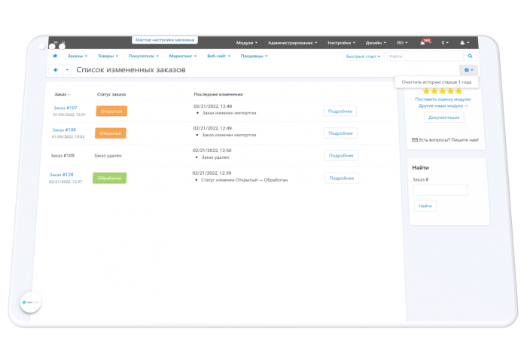
Task: Expand the Маркетинг menu
Action: click(x=183, y=56)
